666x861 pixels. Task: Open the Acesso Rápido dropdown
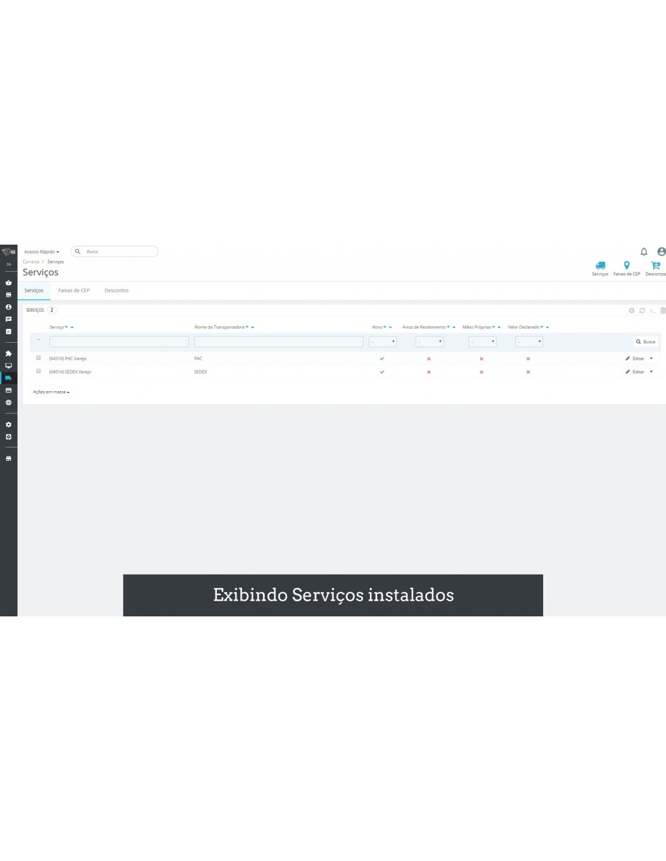[x=42, y=252]
